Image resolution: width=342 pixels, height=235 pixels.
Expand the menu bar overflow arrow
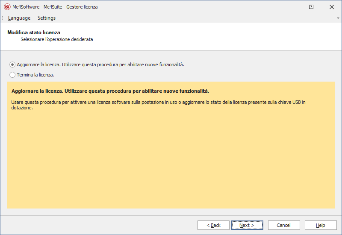click(x=338, y=18)
